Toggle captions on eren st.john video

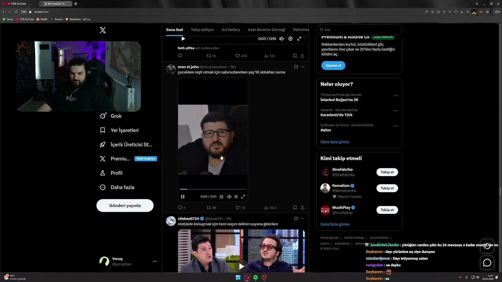click(222, 197)
